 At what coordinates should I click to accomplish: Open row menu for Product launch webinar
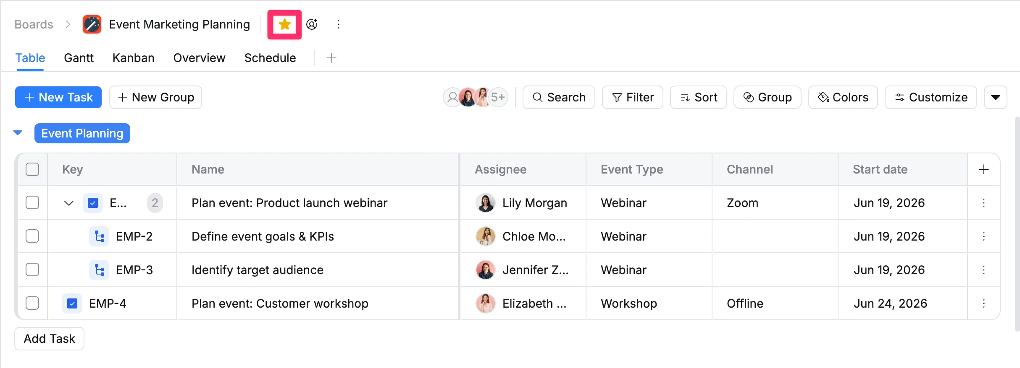click(x=983, y=203)
